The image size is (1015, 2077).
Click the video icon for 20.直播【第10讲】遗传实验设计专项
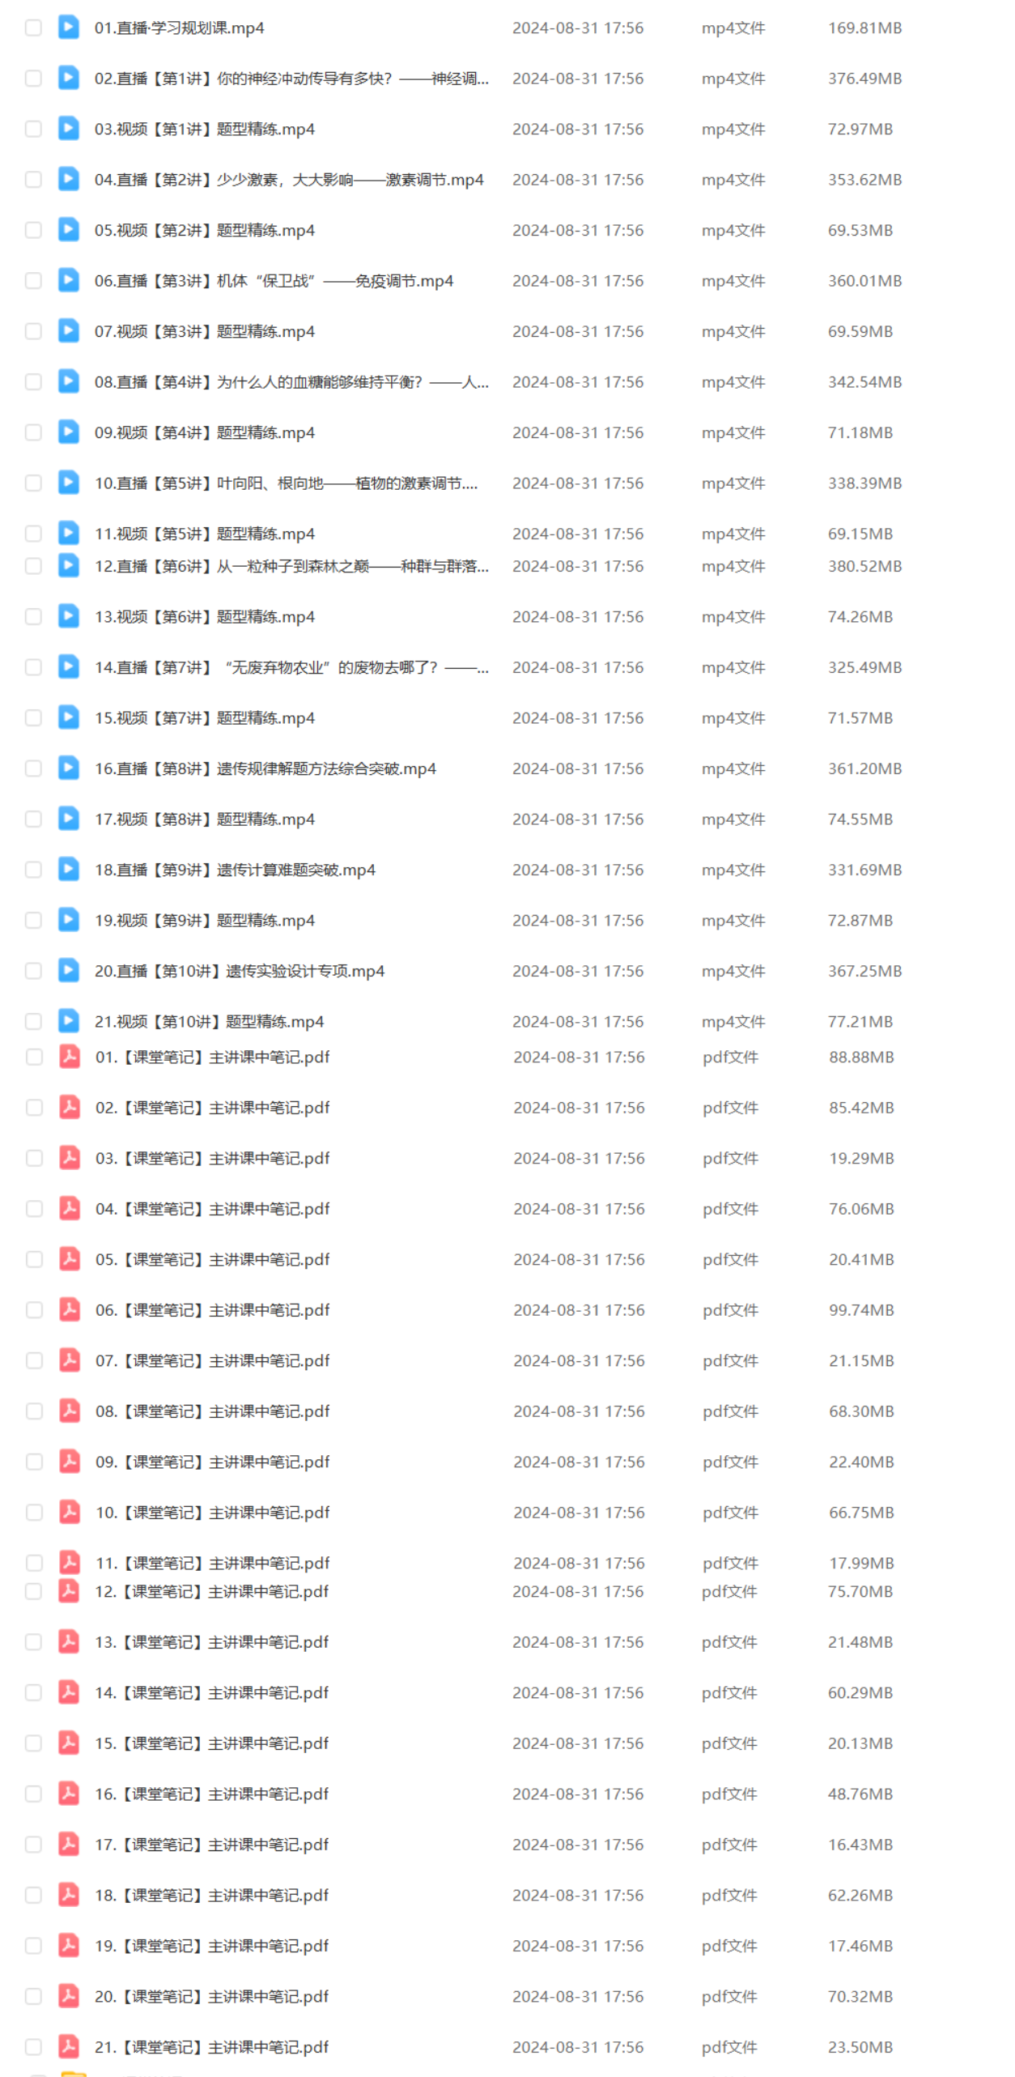pos(69,970)
